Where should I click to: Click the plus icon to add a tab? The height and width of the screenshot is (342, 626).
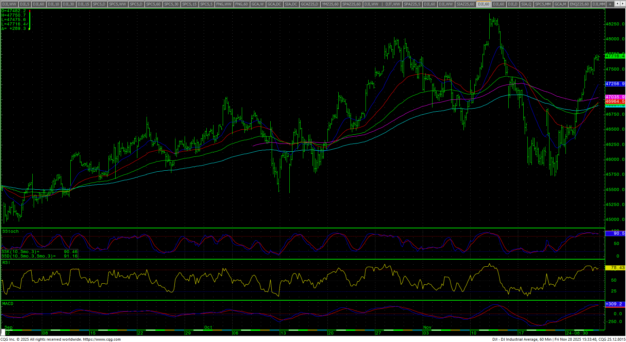coord(610,4)
